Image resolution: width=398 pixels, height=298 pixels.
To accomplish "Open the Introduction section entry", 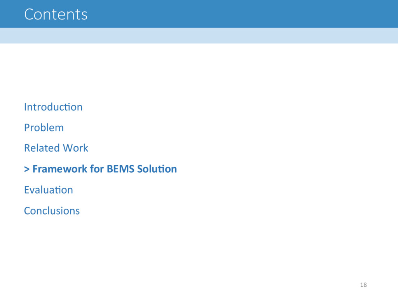I will tap(53, 107).
